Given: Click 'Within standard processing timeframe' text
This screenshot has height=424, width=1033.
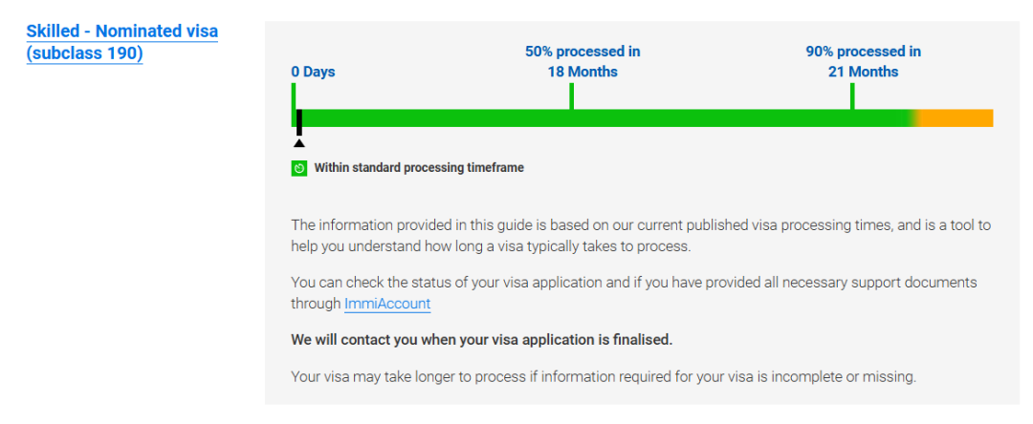Looking at the screenshot, I should (419, 168).
